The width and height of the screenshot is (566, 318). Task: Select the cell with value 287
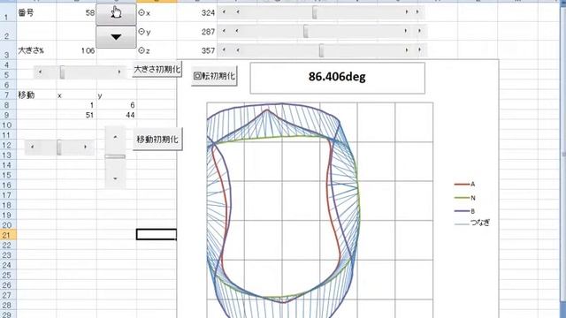[x=196, y=32]
